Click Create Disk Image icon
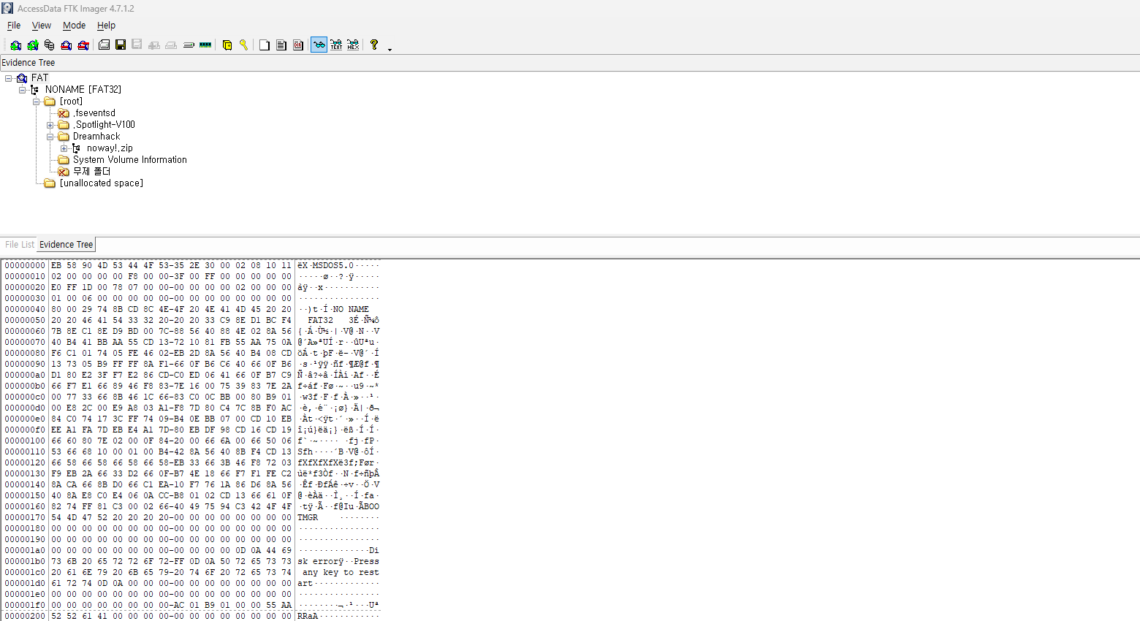 [104, 45]
